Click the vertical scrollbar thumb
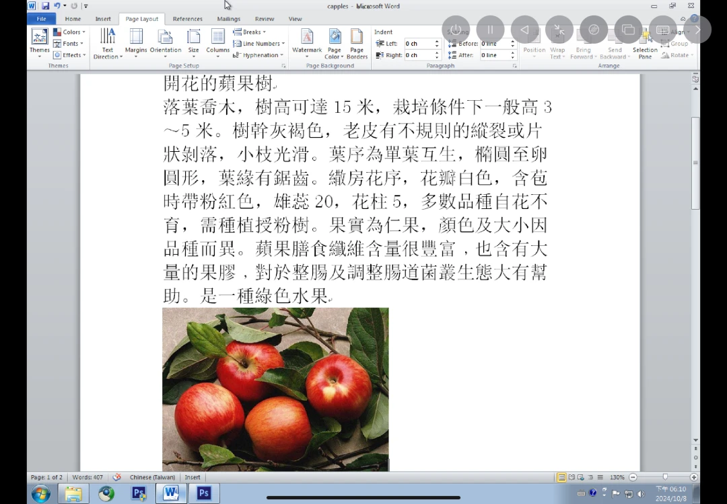727x504 pixels. point(695,163)
